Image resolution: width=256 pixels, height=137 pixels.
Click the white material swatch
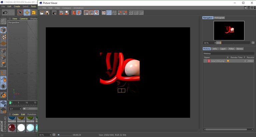21,128
